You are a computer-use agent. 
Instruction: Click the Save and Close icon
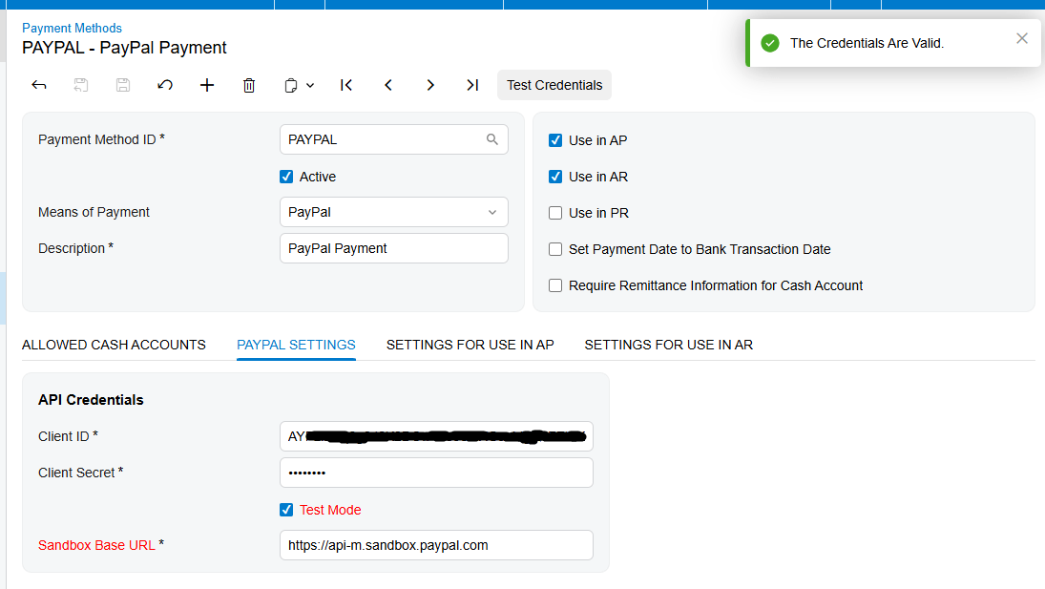80,85
